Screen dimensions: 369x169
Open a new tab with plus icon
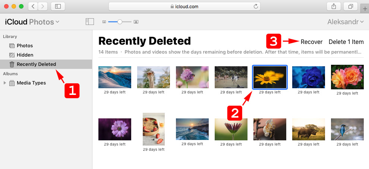pos(365,9)
